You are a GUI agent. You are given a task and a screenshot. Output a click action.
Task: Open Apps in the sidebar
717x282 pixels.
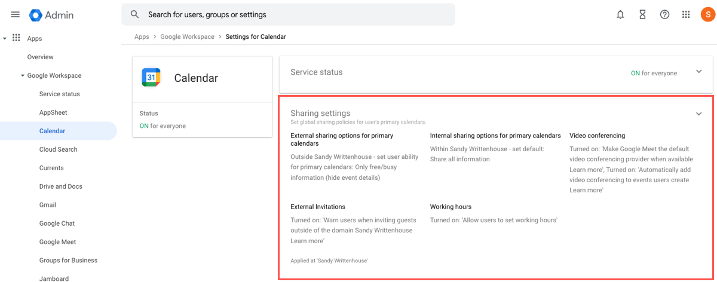click(x=35, y=38)
